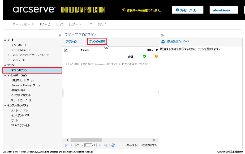Click the arcserve logo

pos(34,9)
